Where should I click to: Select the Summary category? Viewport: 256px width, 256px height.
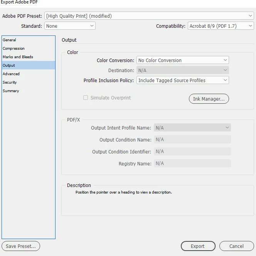point(29,91)
